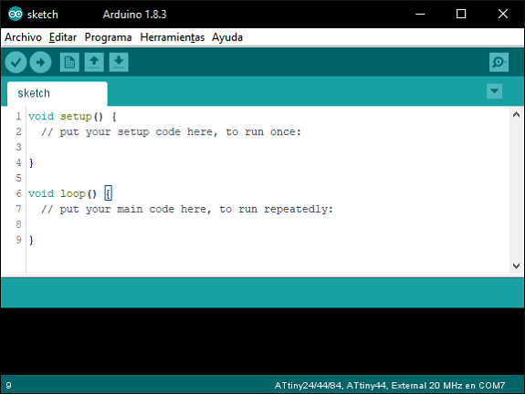
Task: Click highlighted opening brace on line 6
Action: (x=108, y=193)
